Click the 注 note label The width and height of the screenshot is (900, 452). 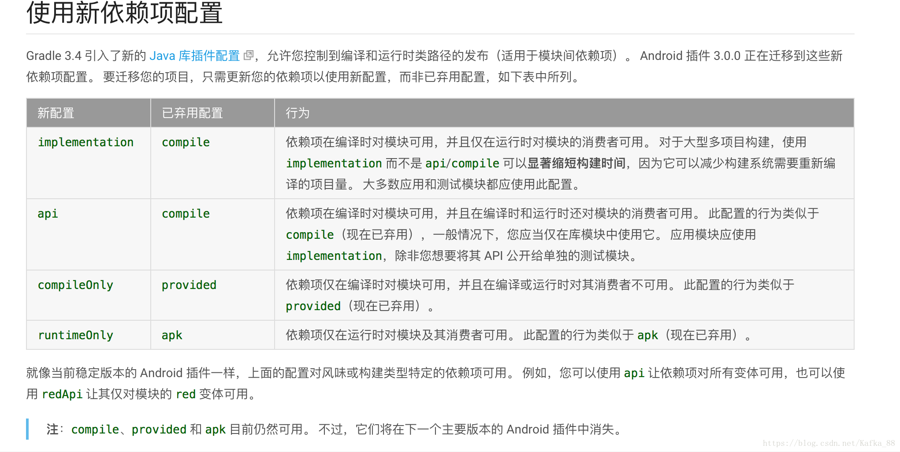[52, 430]
